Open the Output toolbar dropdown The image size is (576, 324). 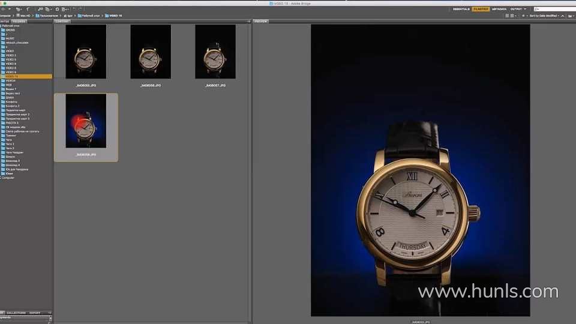(x=65, y=9)
